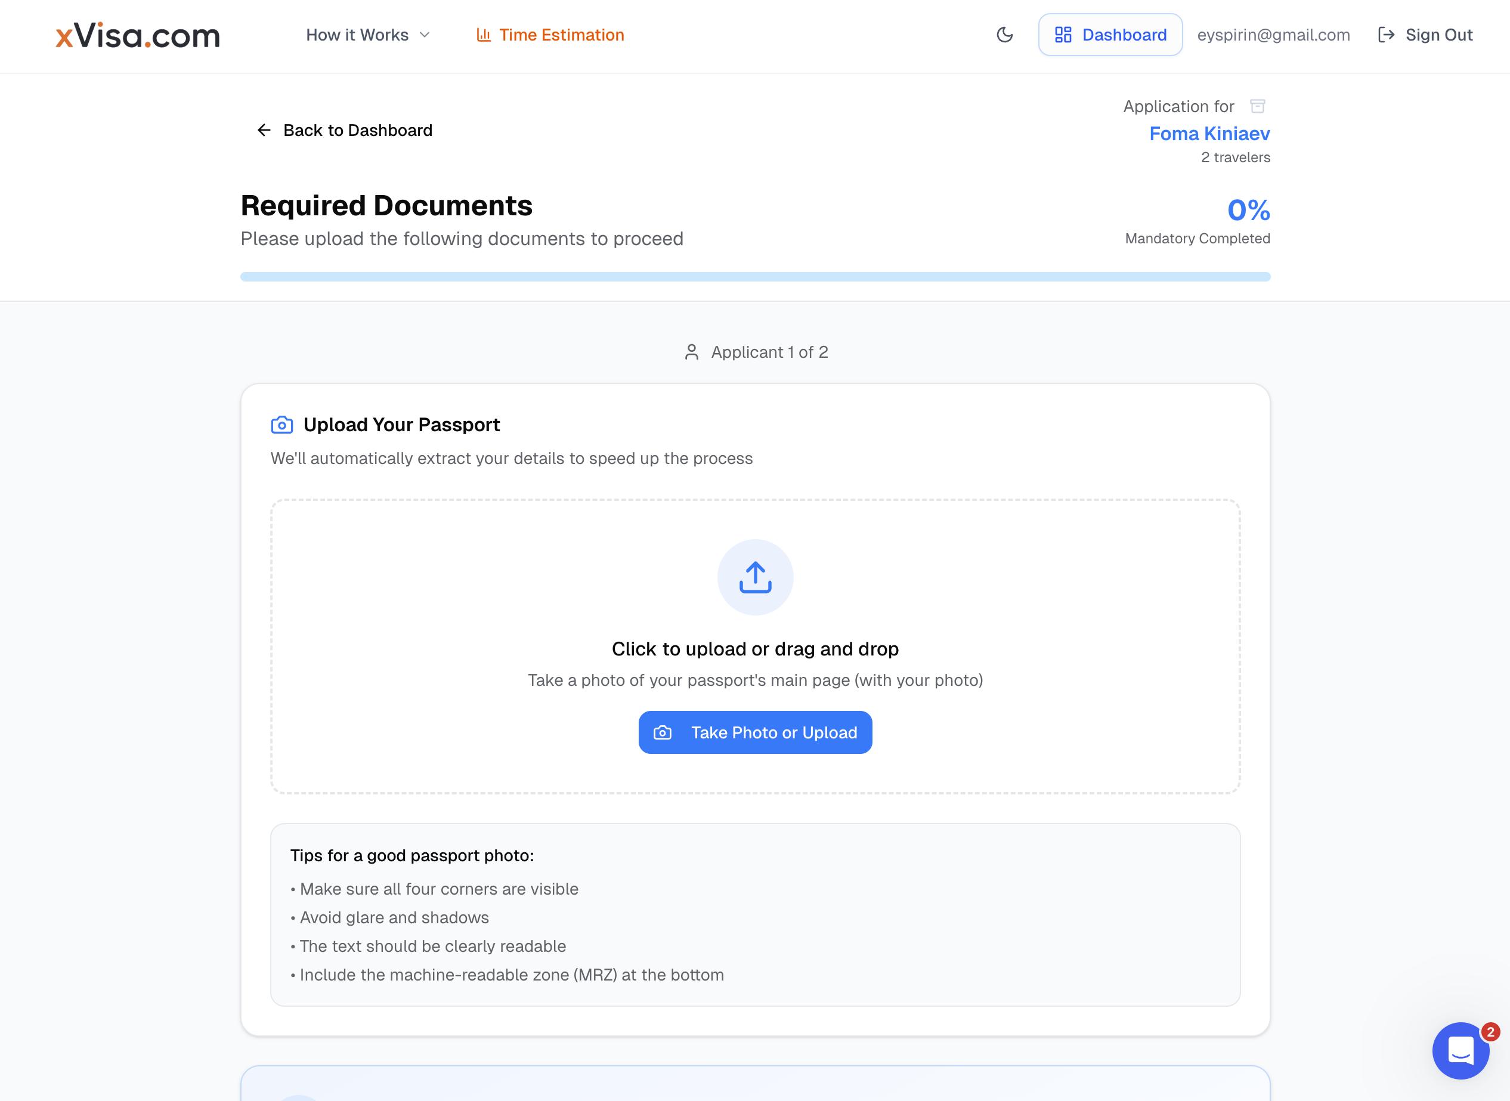Expand How it Works dropdown
1510x1101 pixels.
click(x=357, y=35)
